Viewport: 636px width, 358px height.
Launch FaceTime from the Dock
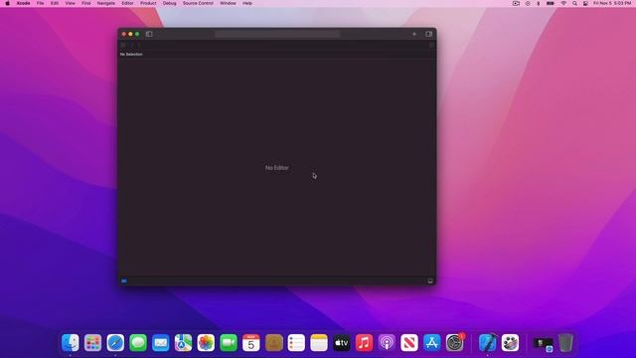[229, 343]
